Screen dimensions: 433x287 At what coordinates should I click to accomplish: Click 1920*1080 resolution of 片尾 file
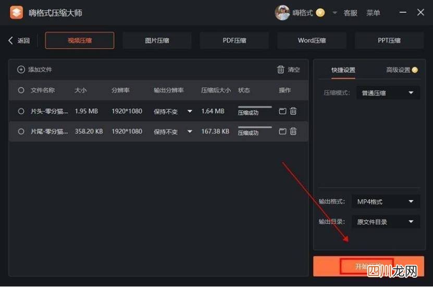point(127,132)
